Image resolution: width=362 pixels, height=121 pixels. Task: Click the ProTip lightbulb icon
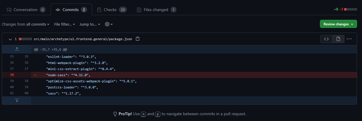coord(115,114)
